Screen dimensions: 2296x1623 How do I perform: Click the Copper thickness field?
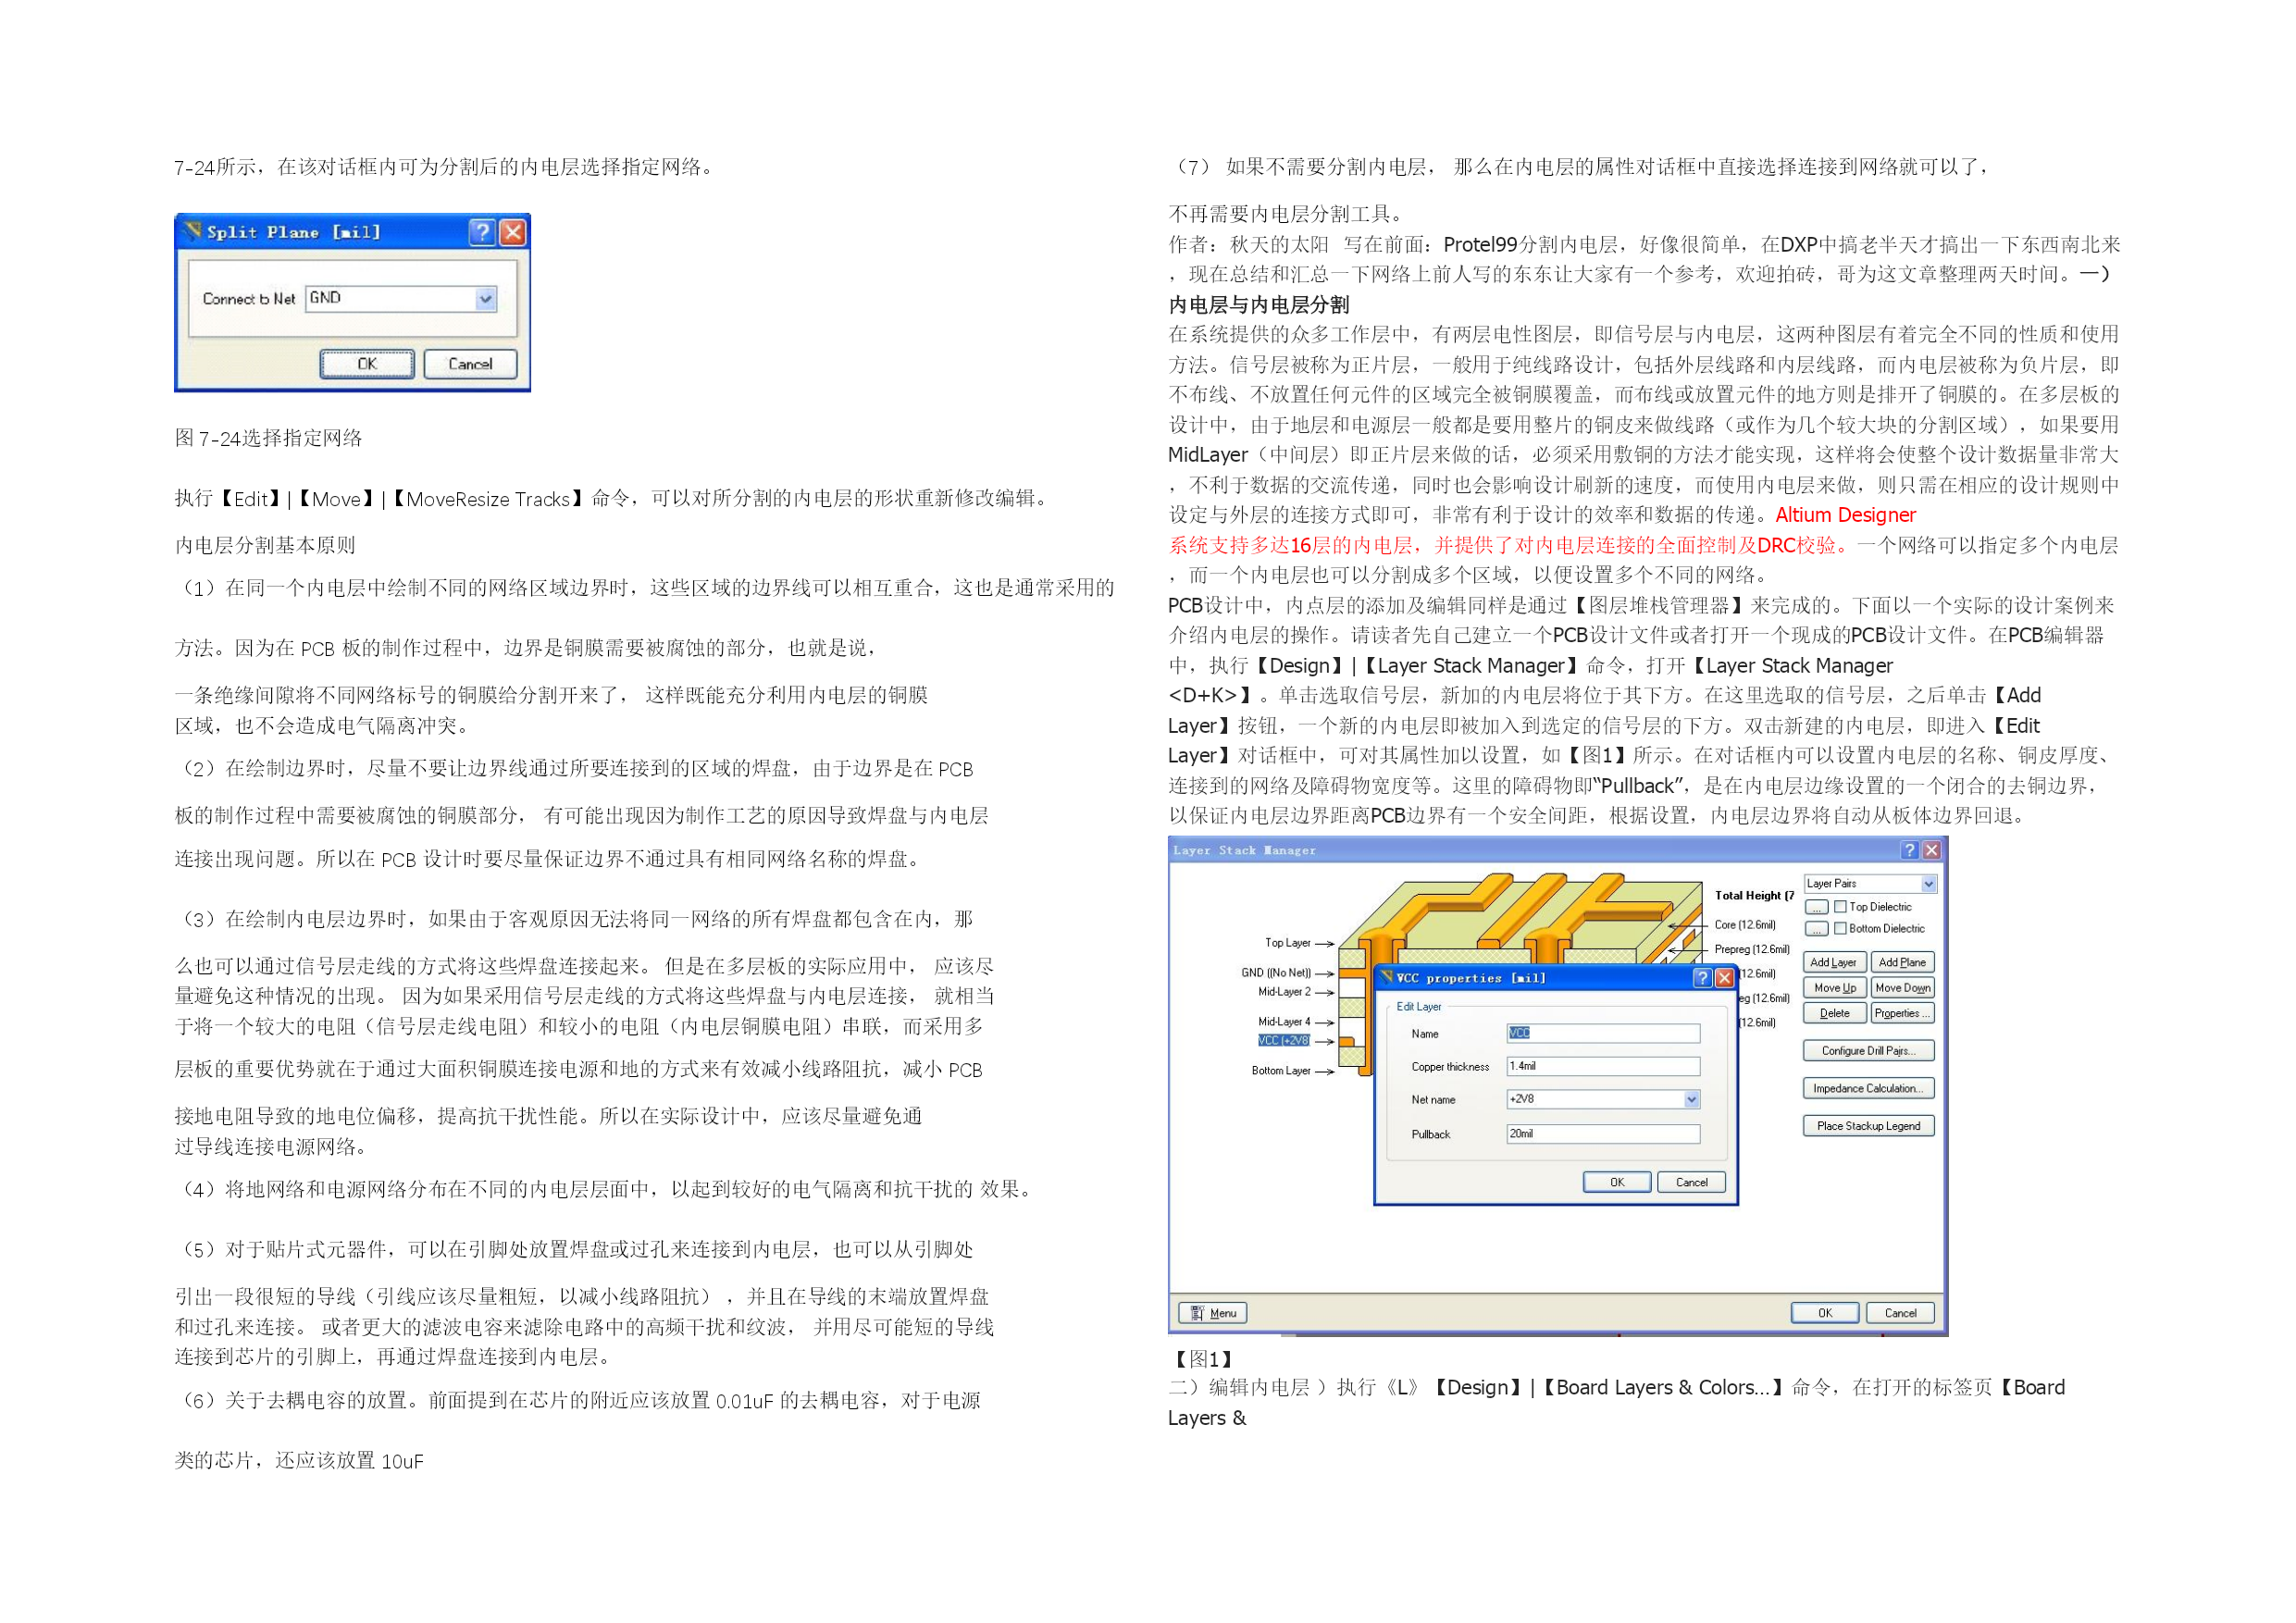tap(1603, 1067)
